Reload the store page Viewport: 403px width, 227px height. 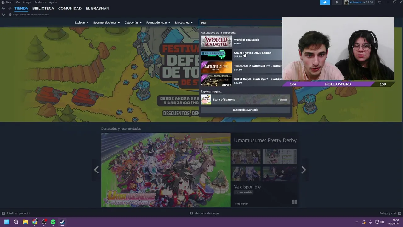(3, 15)
